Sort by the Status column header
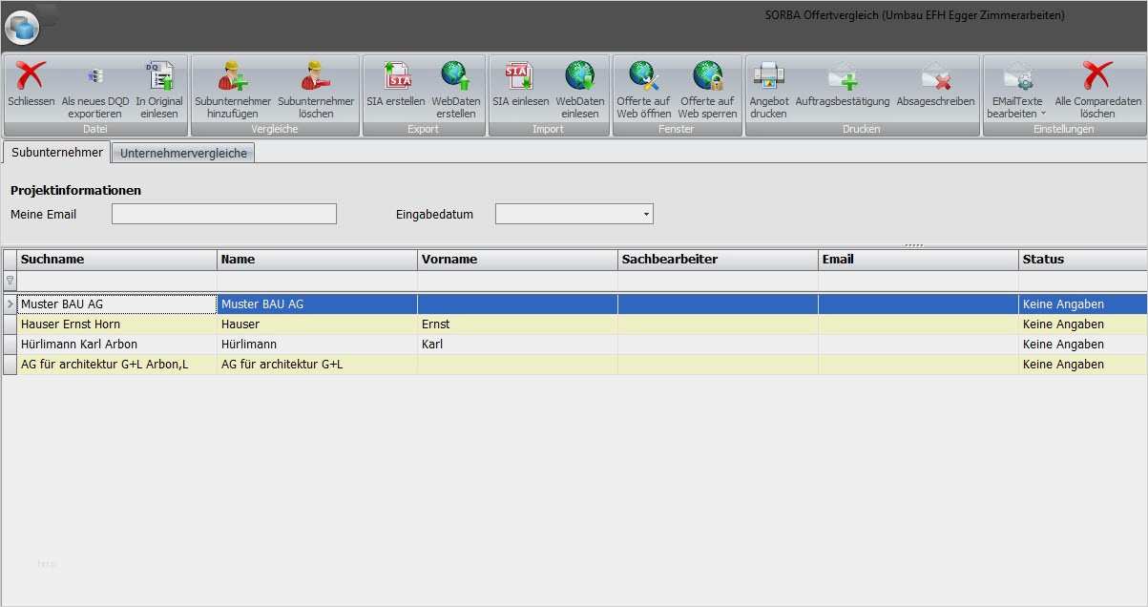 pyautogui.click(x=1083, y=259)
